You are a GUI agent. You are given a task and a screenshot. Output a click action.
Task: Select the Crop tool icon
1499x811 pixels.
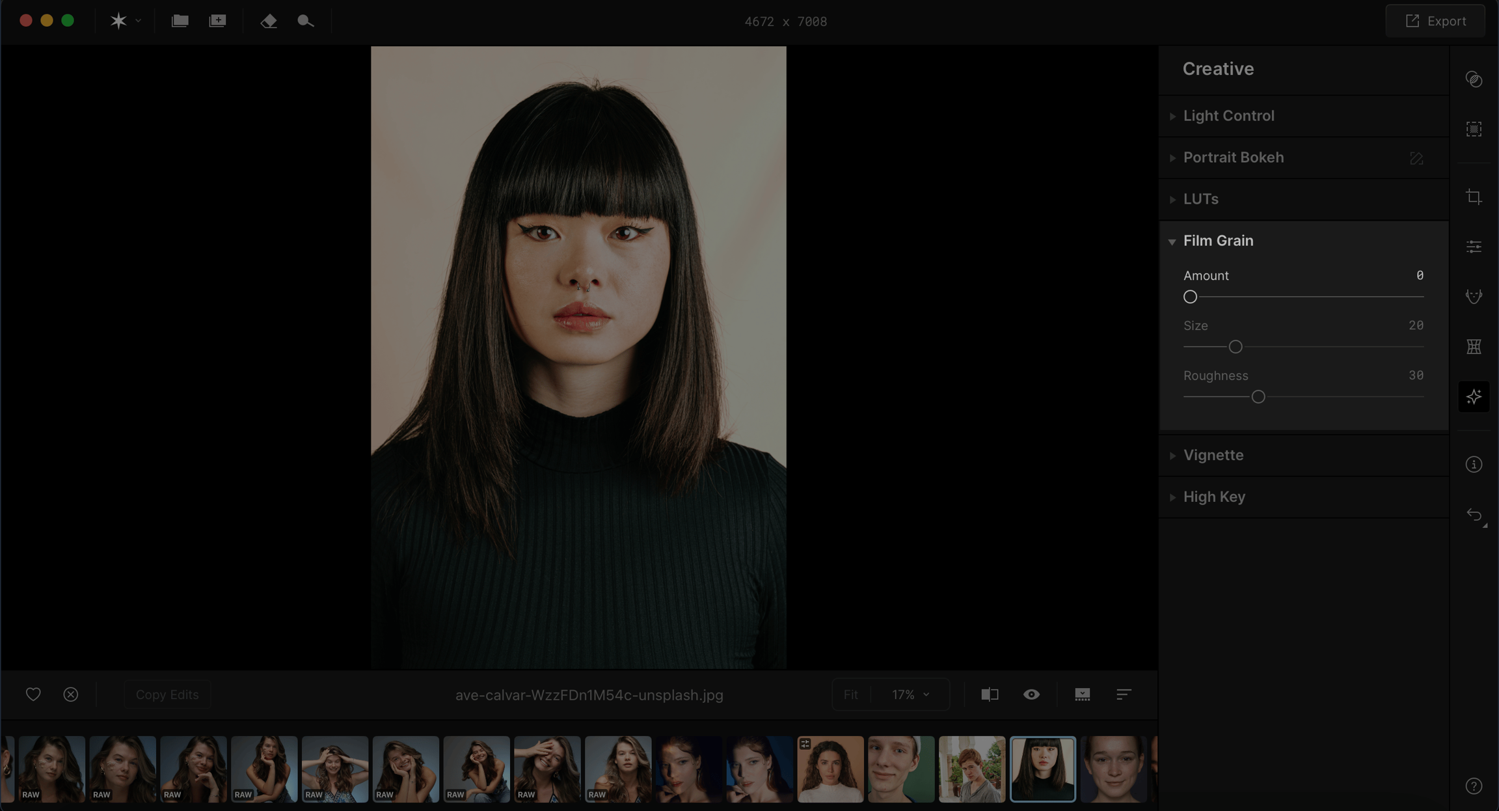(1474, 197)
